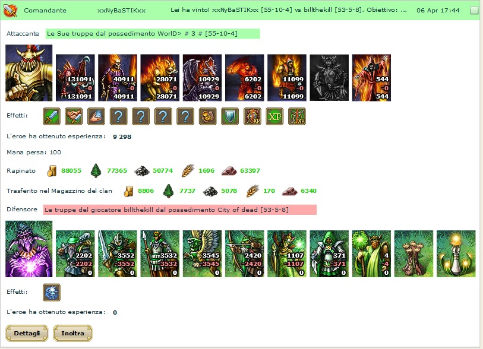Viewport: 483px width, 349px height.
Task: Click the gold coins effect icon
Action: click(x=207, y=116)
